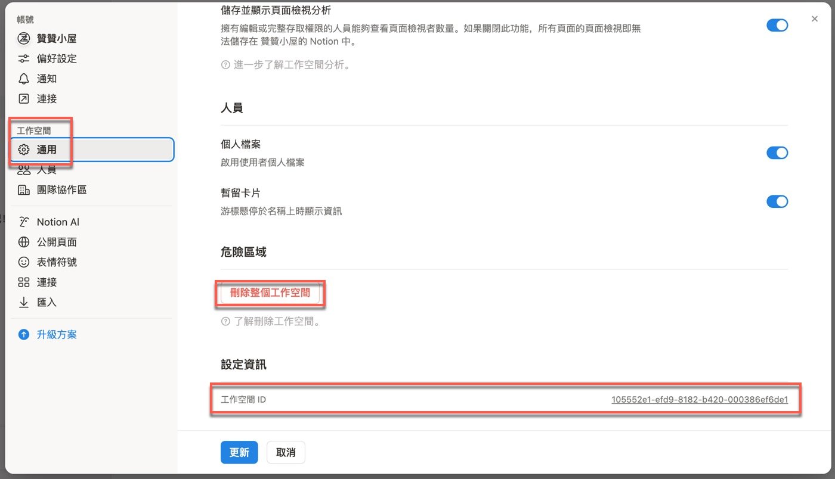Image resolution: width=835 pixels, height=479 pixels.
Task: Click the 升級方案 blue arrow icon
Action: coord(24,335)
